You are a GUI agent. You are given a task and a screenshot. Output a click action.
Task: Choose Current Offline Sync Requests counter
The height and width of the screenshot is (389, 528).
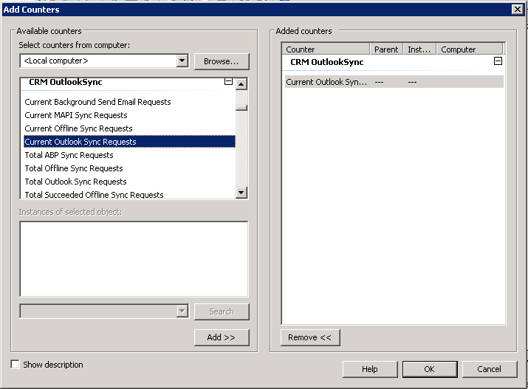point(78,128)
